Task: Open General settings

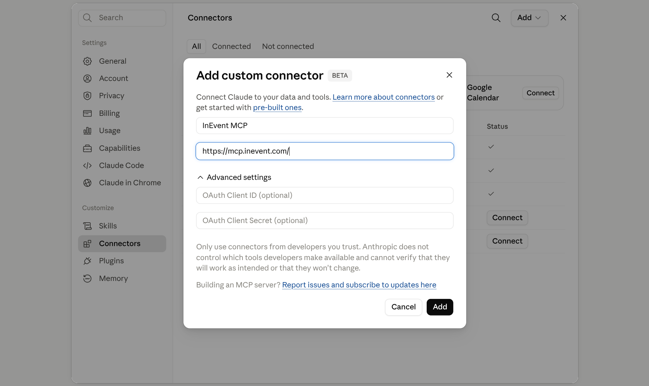Action: pyautogui.click(x=122, y=61)
